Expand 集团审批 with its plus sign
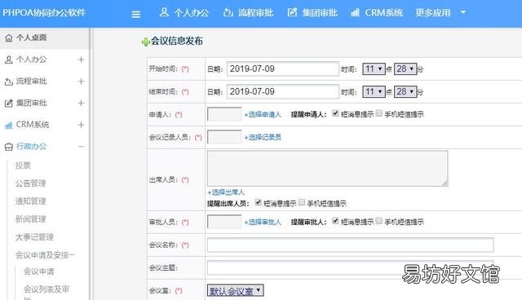The image size is (522, 300). (x=81, y=103)
